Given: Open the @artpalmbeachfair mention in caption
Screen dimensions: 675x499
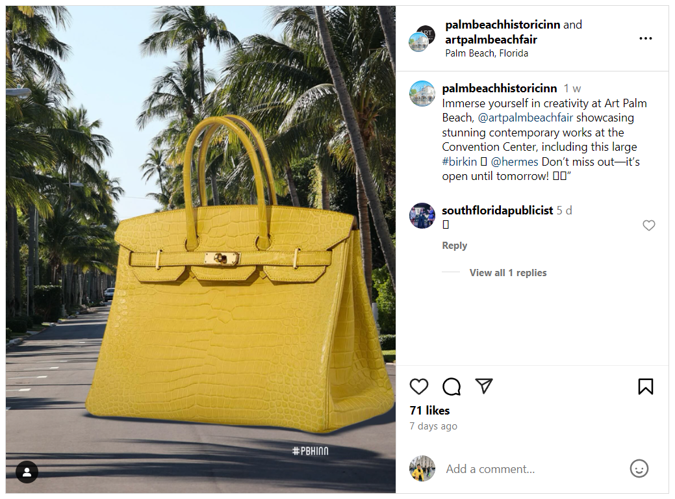Looking at the screenshot, I should click(525, 118).
